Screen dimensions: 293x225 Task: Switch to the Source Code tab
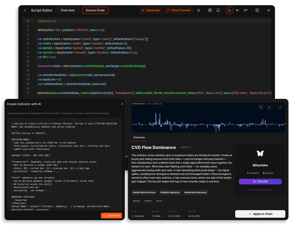(x=95, y=10)
